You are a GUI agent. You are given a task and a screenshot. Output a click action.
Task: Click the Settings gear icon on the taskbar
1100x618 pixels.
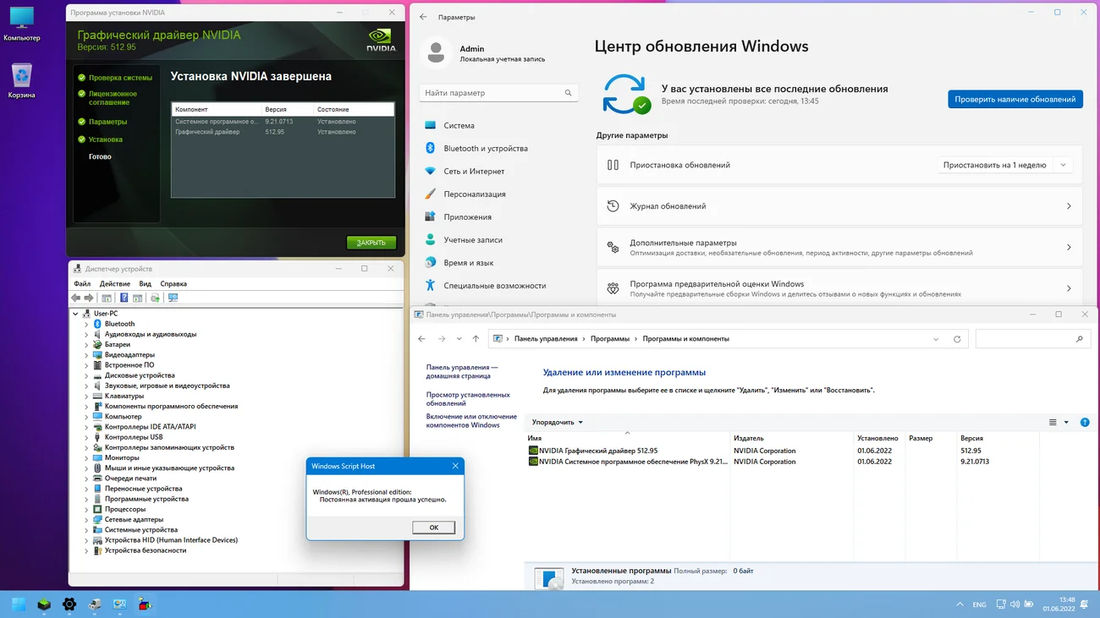(x=69, y=604)
